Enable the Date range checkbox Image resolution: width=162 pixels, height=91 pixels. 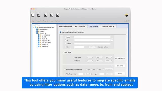(x=63, y=52)
